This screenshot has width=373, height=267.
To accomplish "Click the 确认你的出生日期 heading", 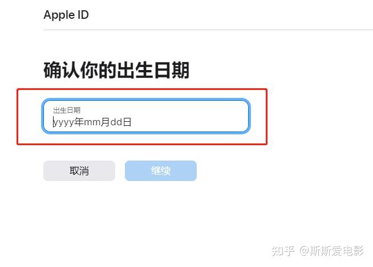I will click(116, 70).
